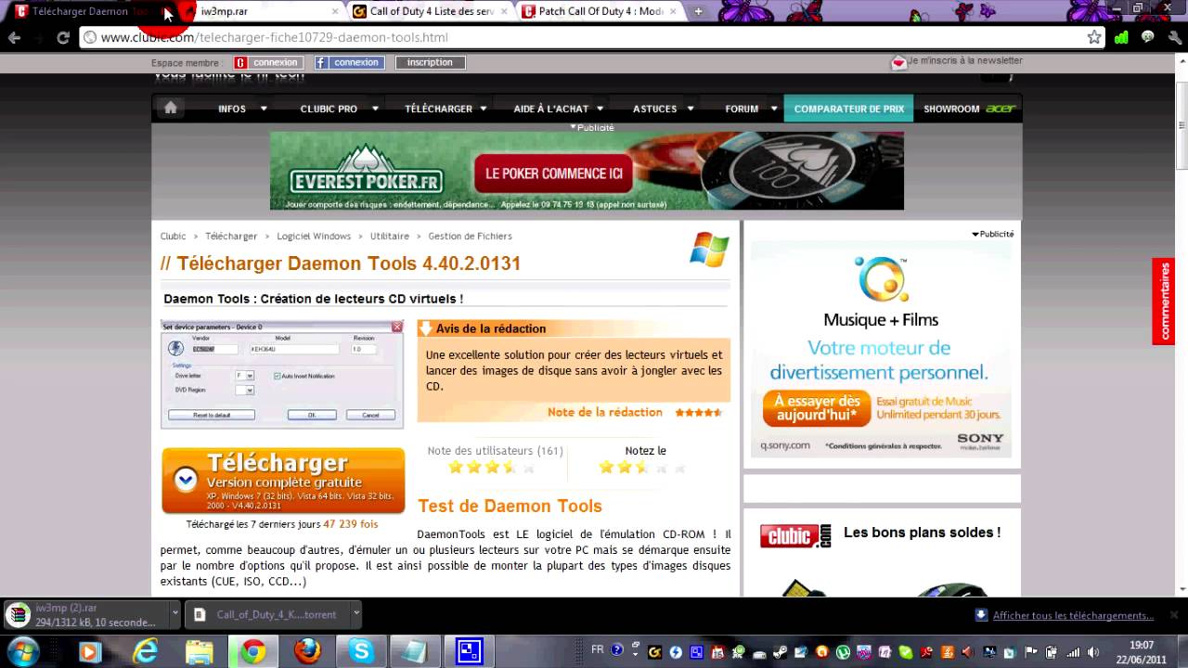Screen dimensions: 1188x668
Task: Expand the AIDE À L'ACHAT dropdown arrow
Action: 600,109
